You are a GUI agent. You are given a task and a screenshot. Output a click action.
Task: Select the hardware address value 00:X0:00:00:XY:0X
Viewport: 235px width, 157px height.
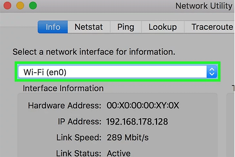click(x=143, y=106)
